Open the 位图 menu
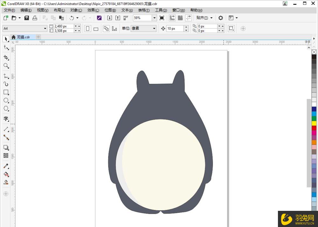The image size is (318, 227). 110,10
